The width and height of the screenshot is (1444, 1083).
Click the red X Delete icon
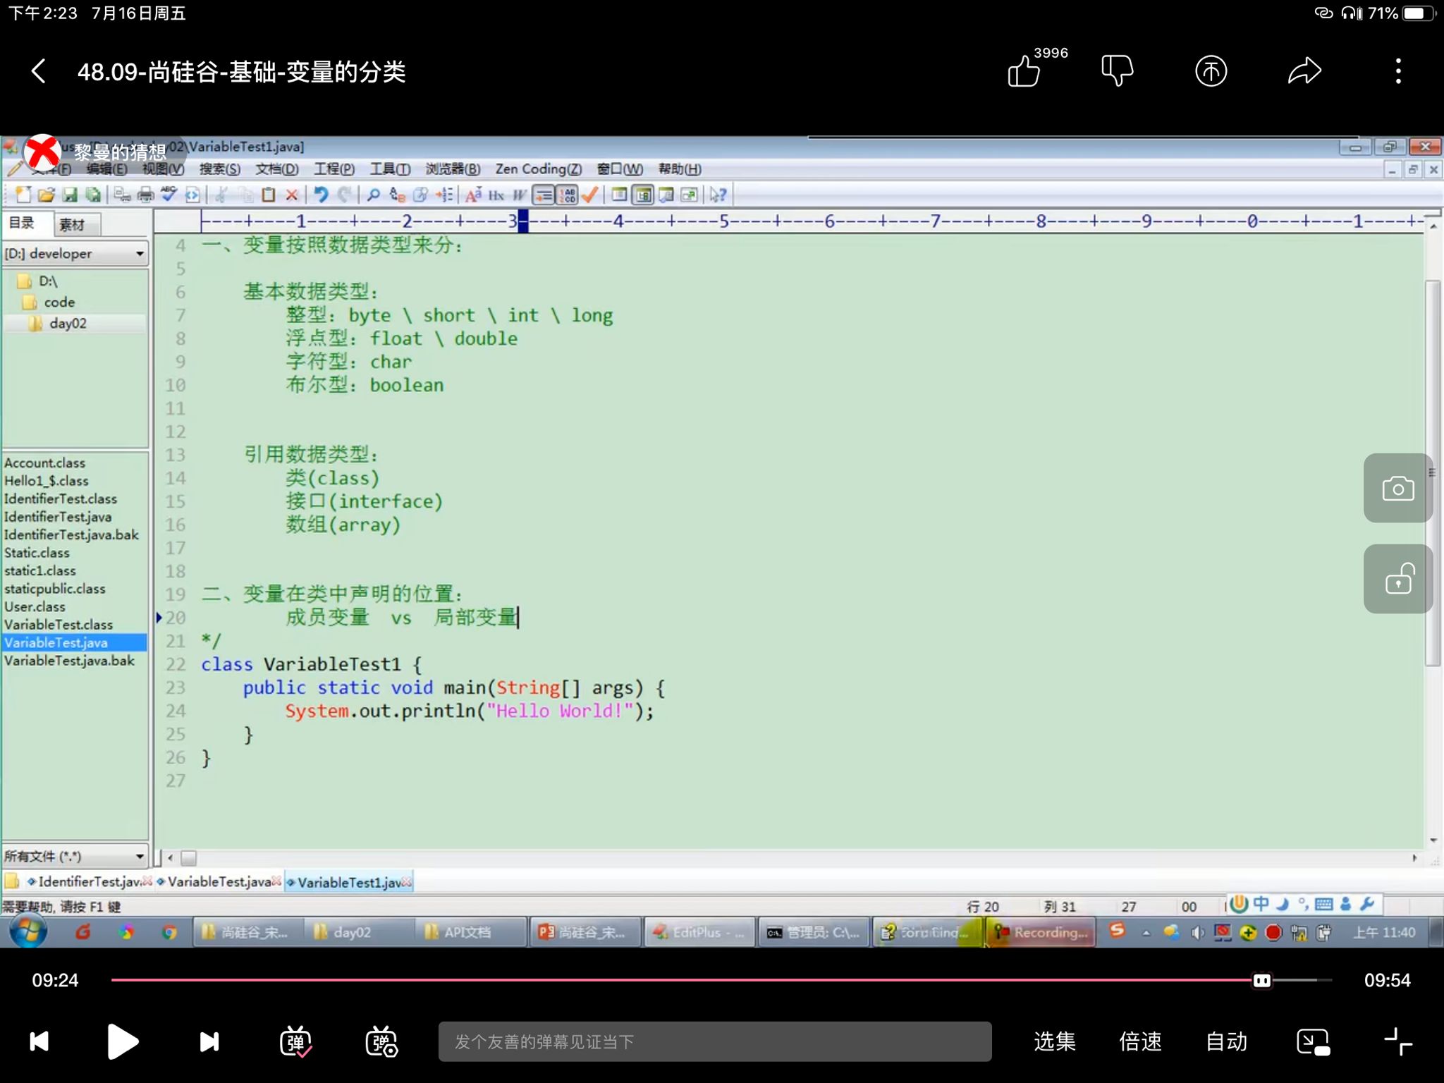point(292,195)
